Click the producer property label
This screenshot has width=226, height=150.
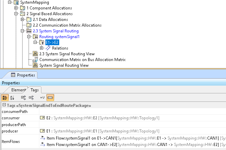pos(10,131)
